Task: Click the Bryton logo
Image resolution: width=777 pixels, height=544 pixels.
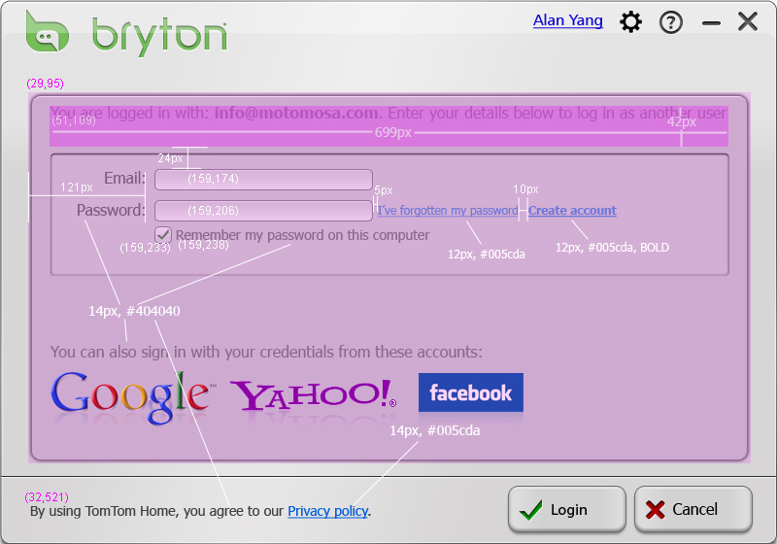Action: (126, 34)
